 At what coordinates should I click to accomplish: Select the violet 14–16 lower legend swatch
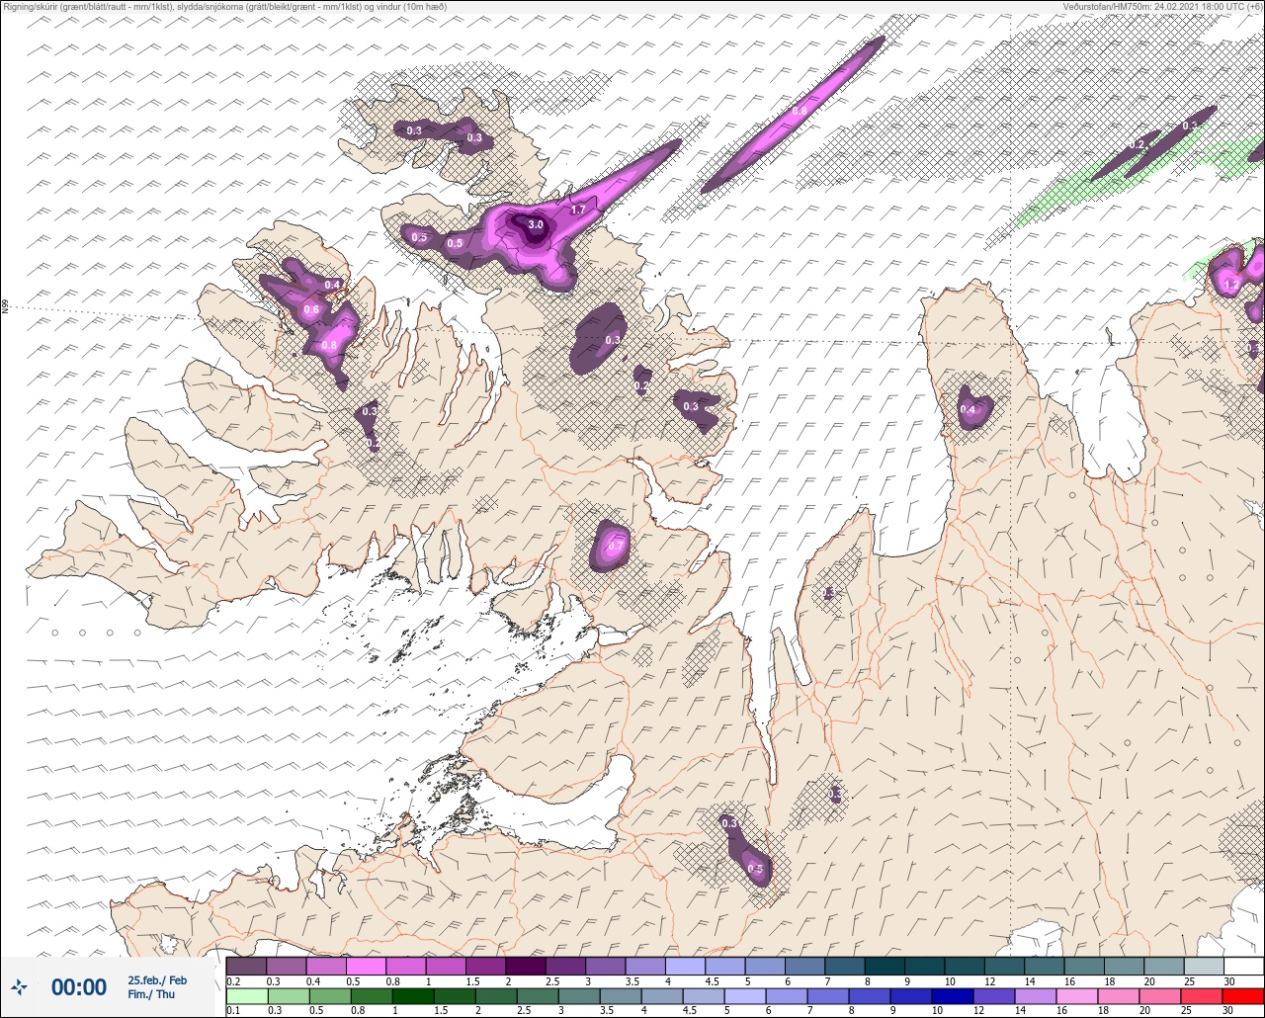pos(1037,995)
